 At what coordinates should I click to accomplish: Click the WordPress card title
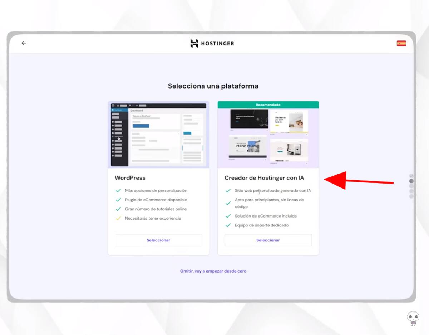(130, 178)
